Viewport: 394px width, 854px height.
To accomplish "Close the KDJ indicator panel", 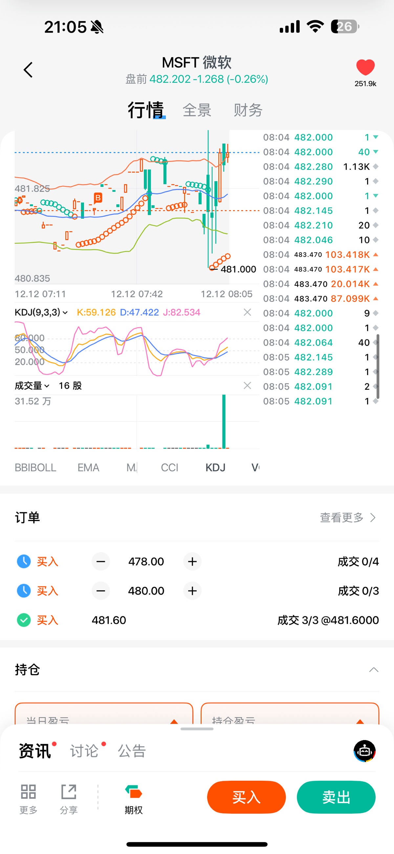I will [x=247, y=312].
